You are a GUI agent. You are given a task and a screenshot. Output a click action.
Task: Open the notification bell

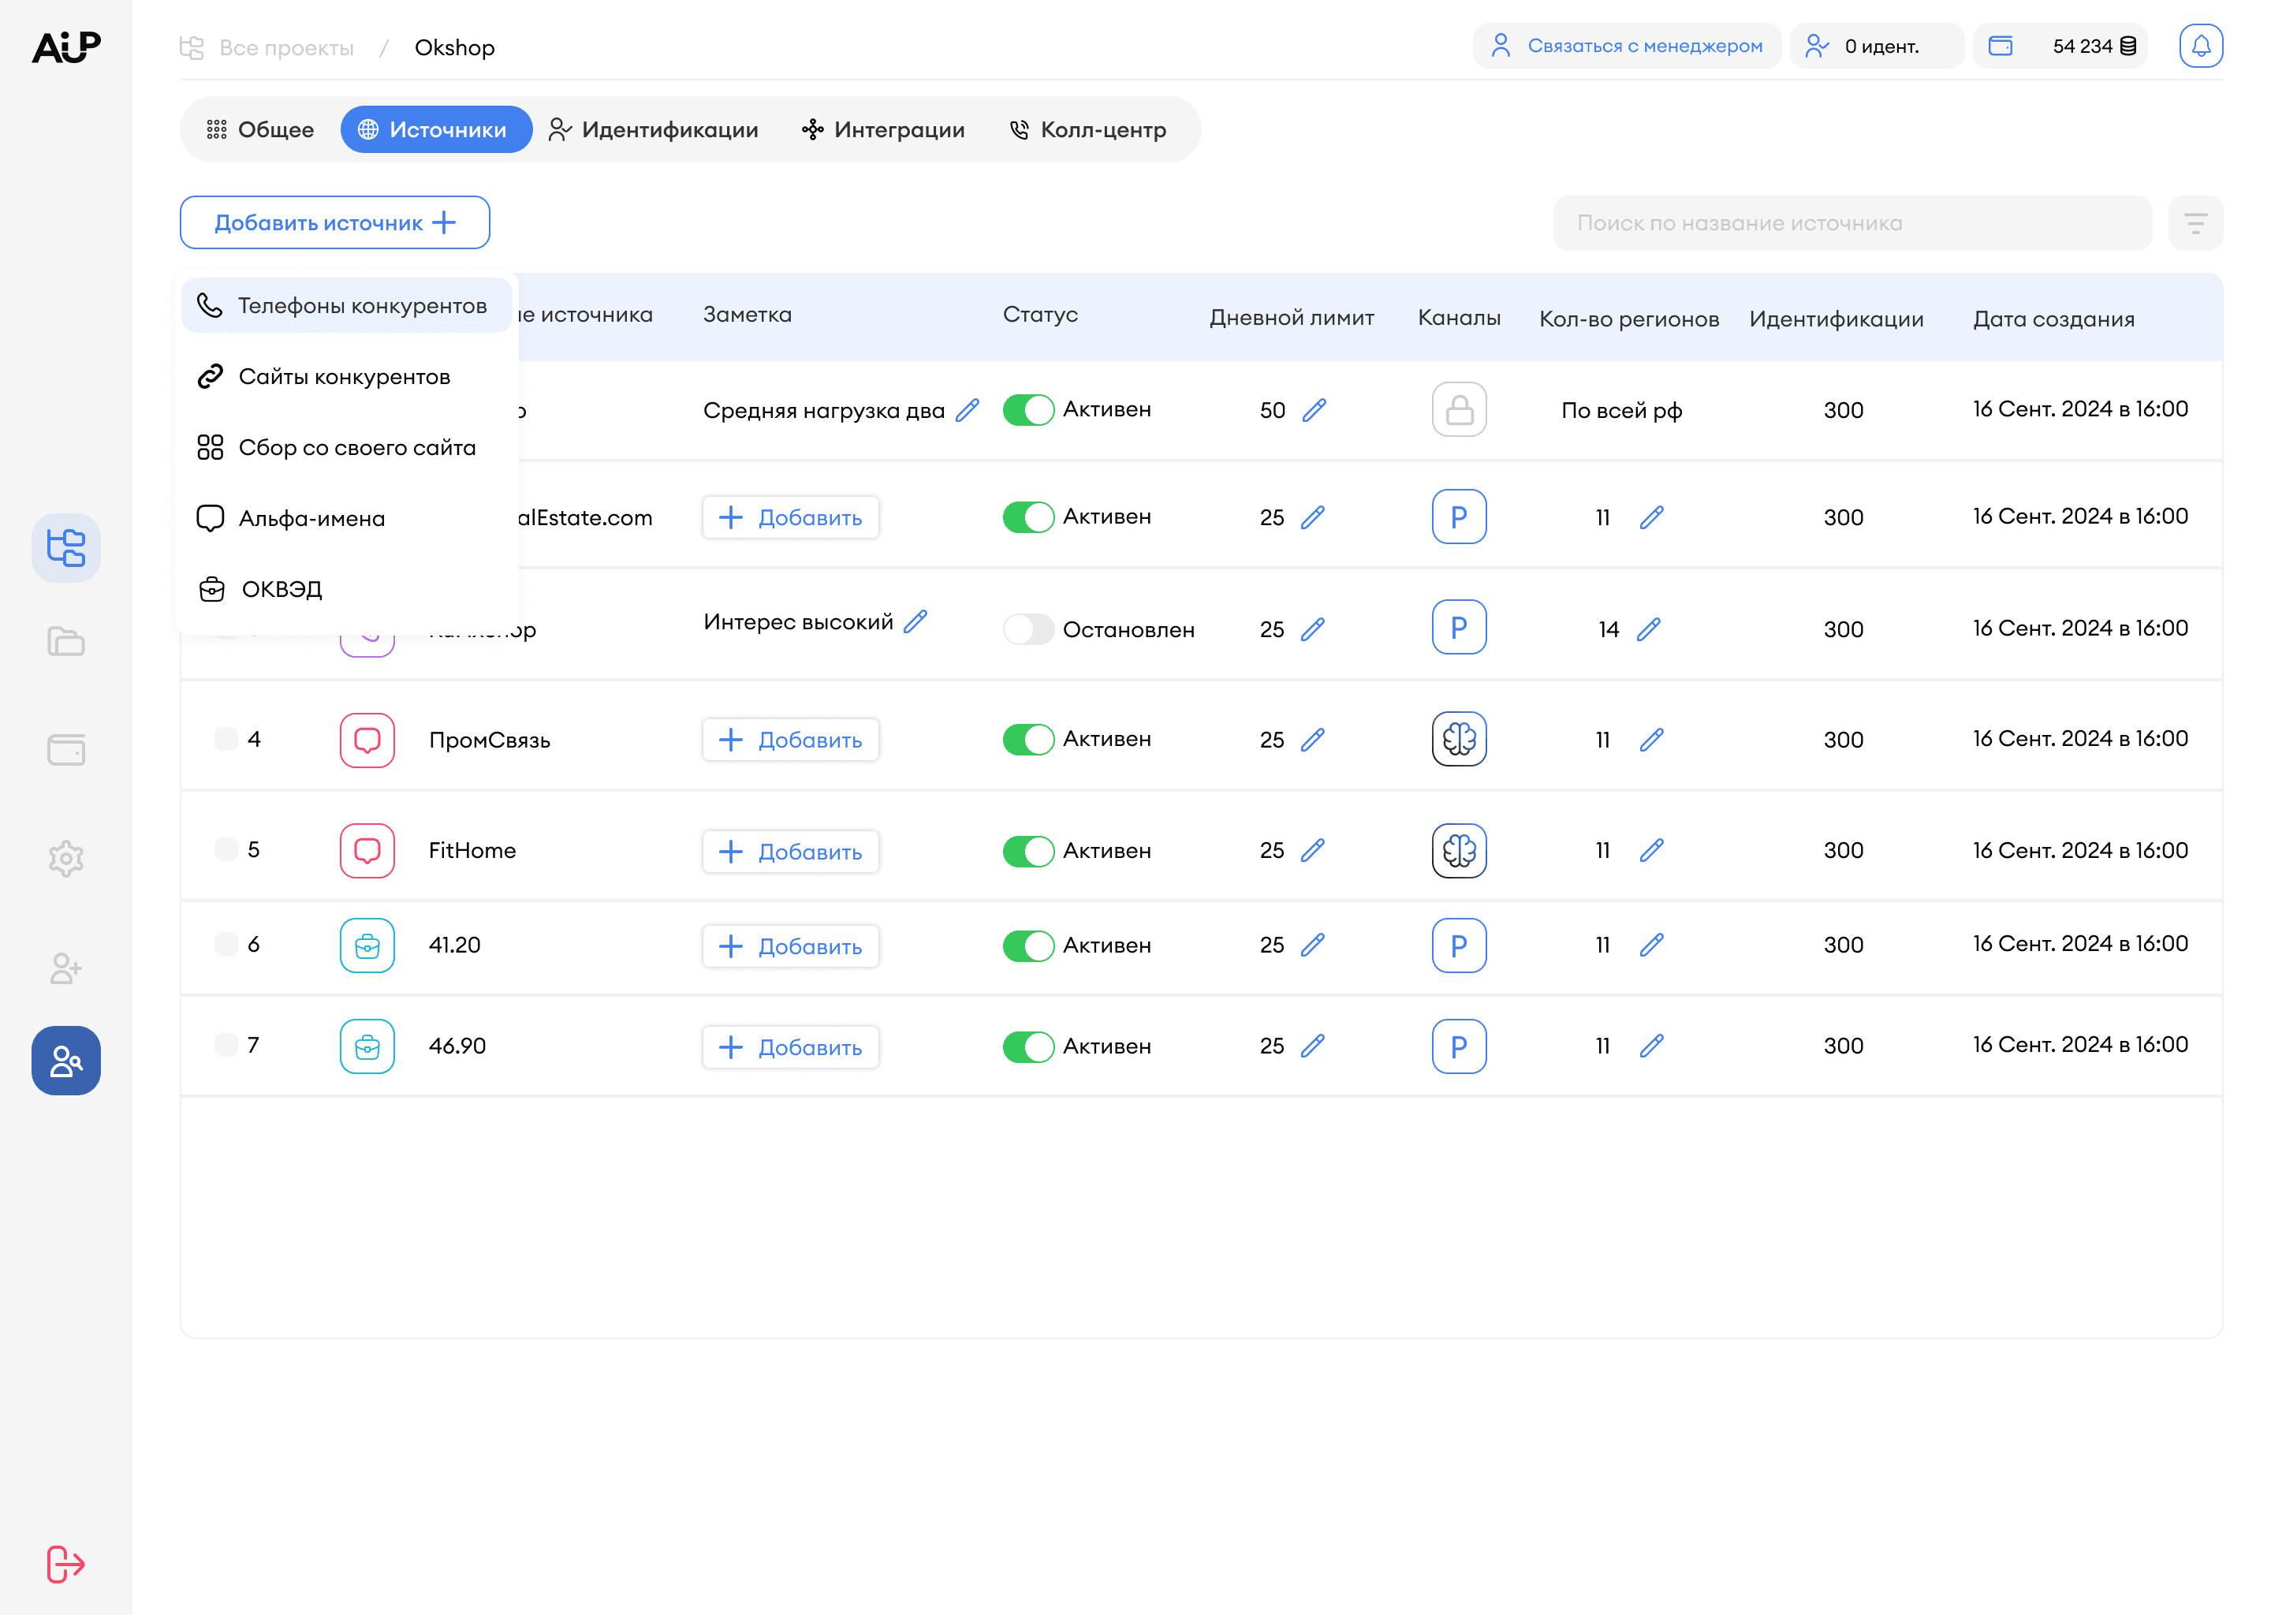(2200, 45)
